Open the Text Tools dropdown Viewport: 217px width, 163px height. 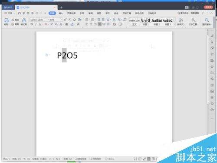click(x=194, y=22)
